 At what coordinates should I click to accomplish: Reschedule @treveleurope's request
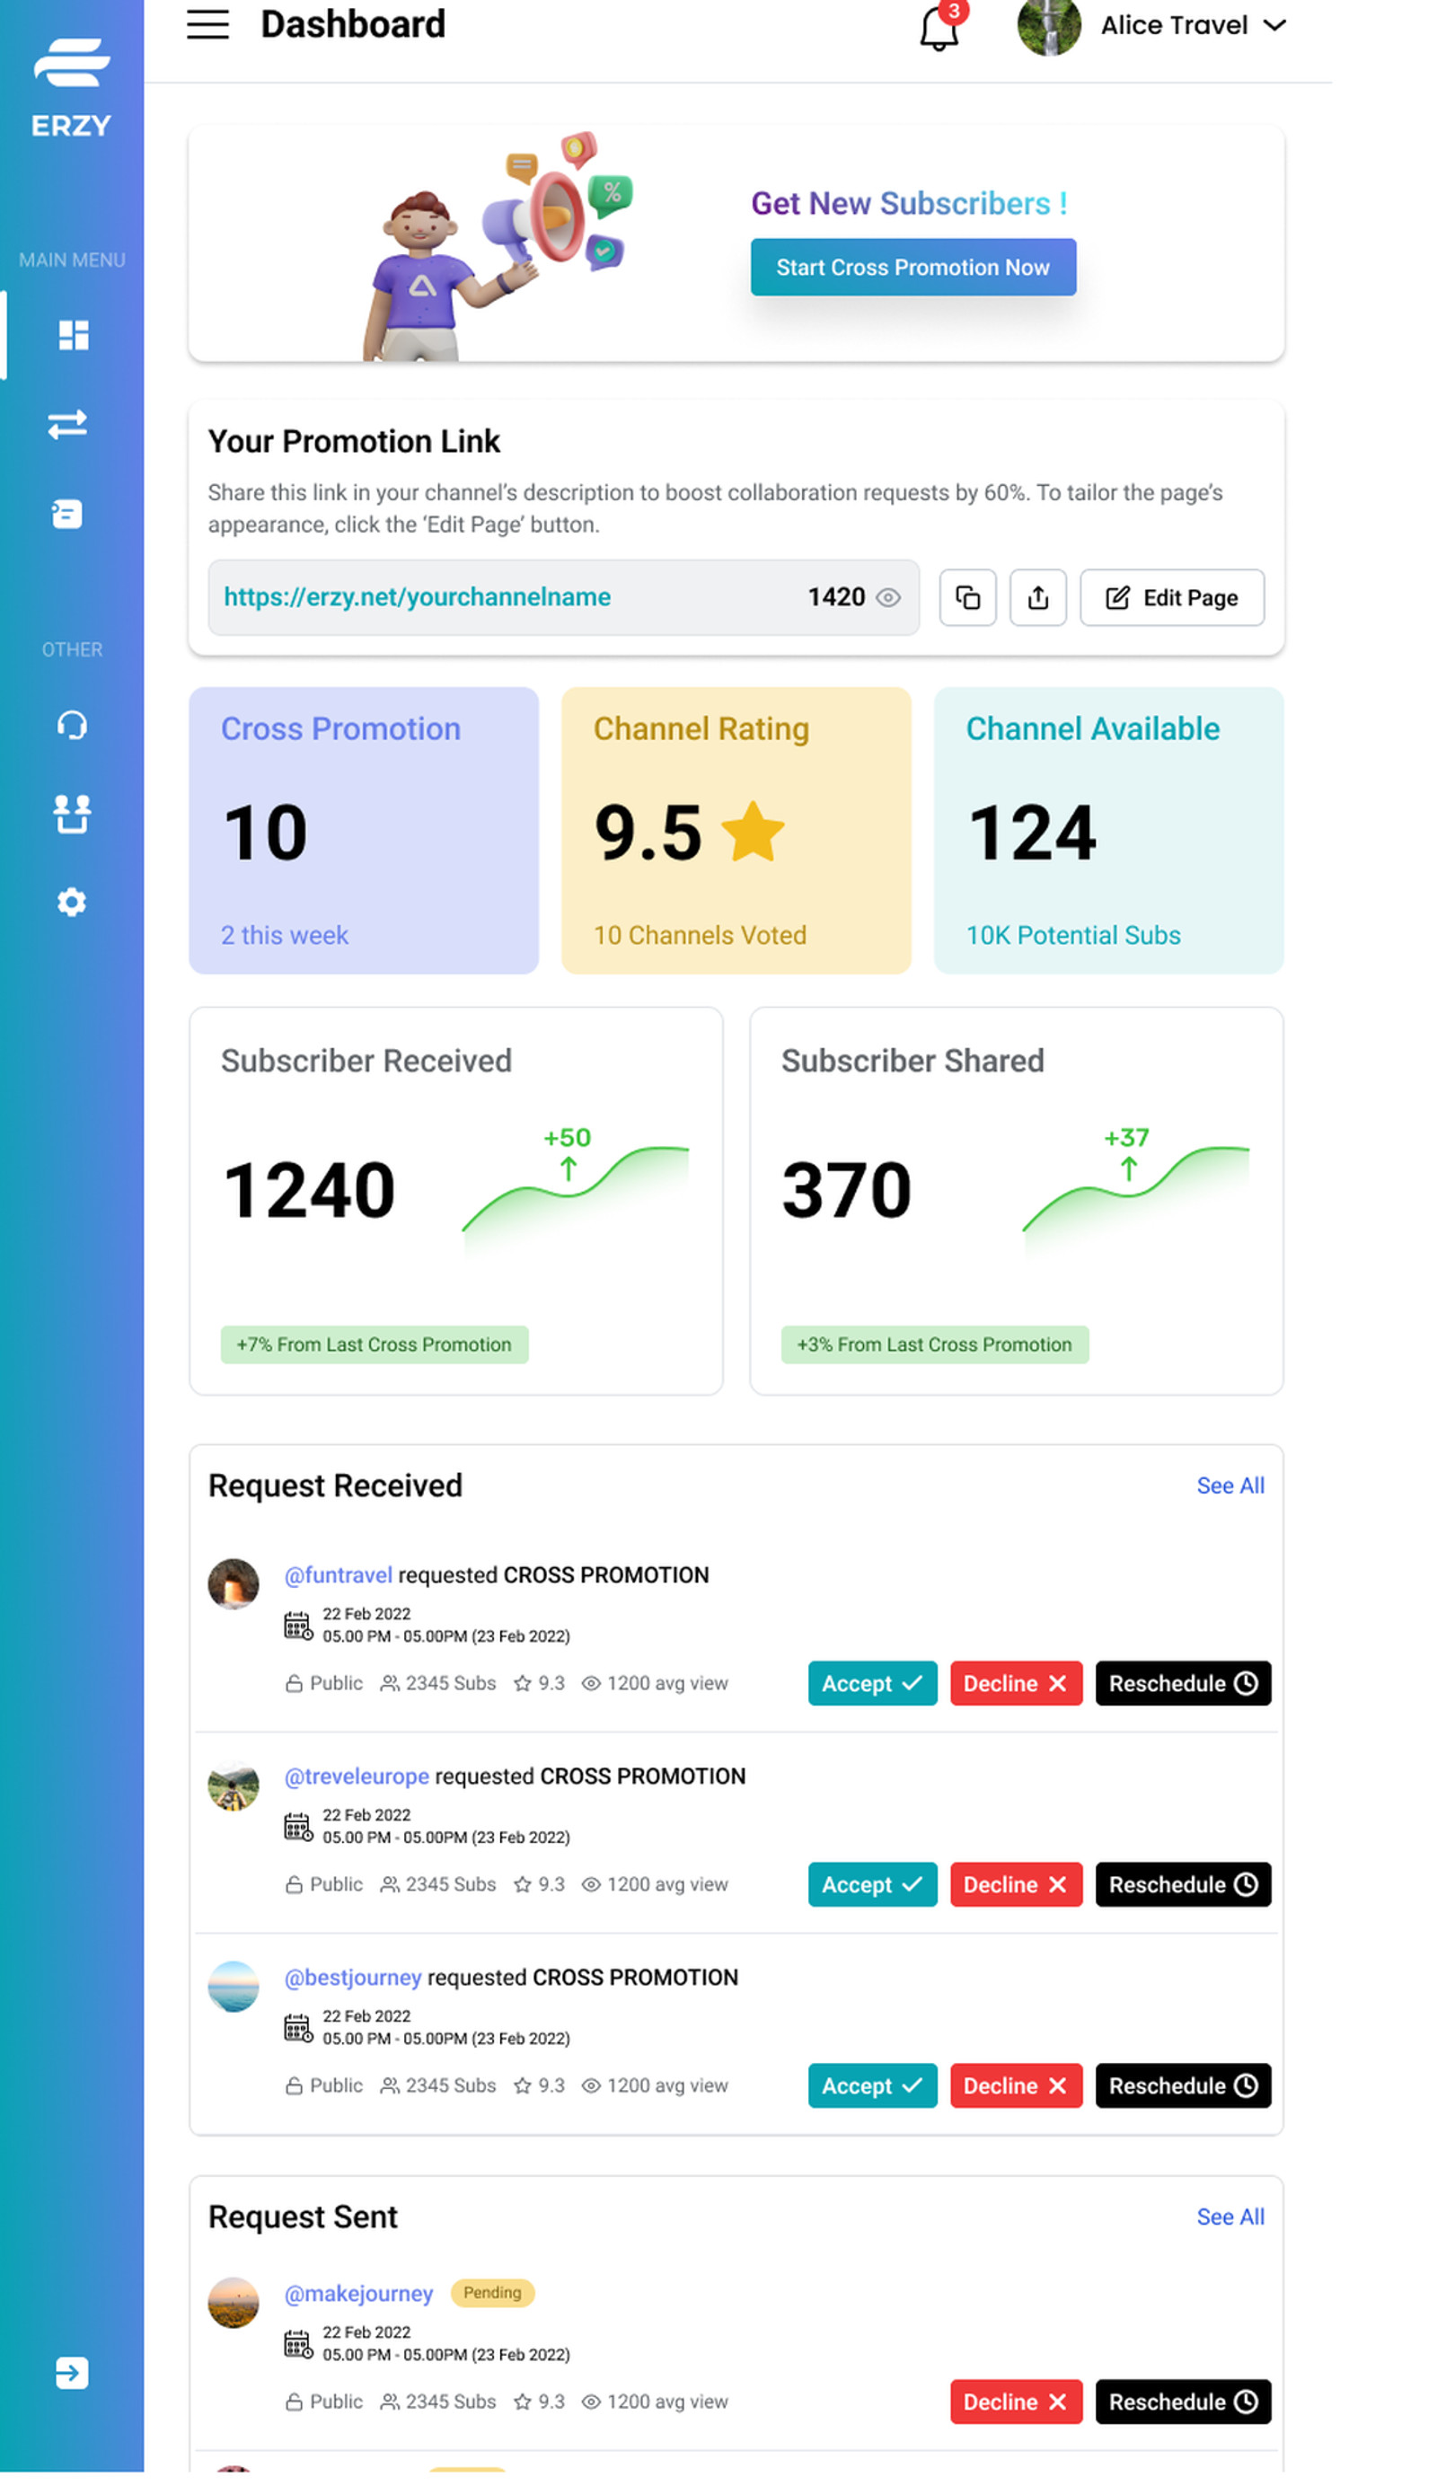1183,1884
